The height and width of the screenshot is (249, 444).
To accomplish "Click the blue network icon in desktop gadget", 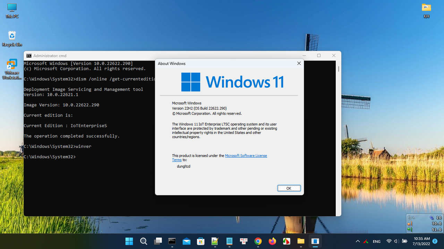I will tap(432, 218).
